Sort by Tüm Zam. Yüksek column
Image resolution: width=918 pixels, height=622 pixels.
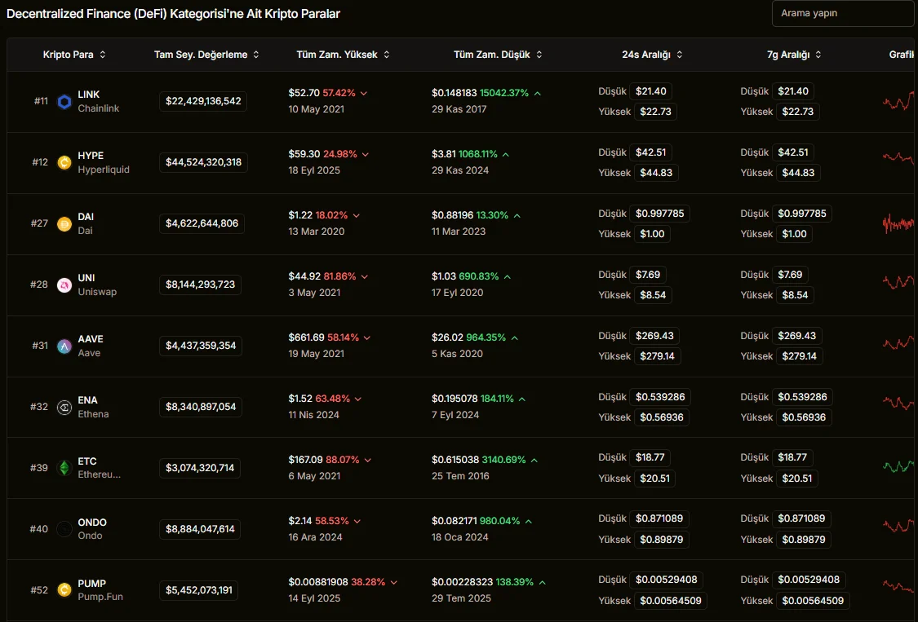point(343,55)
